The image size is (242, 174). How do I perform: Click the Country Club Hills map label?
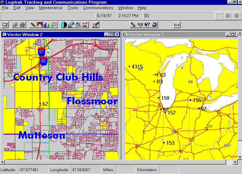click(x=58, y=77)
